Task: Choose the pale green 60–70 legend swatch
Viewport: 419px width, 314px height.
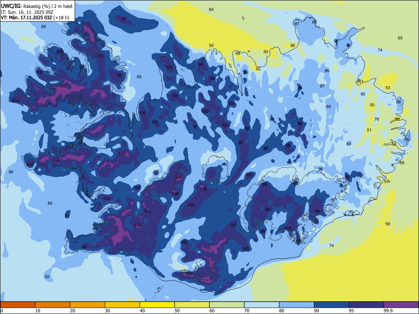Action: [227, 305]
